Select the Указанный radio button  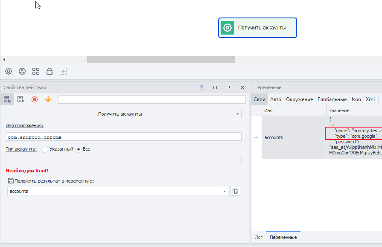coord(44,149)
